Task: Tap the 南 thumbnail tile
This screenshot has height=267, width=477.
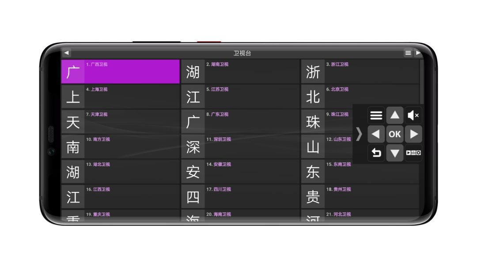Action: [x=73, y=147]
